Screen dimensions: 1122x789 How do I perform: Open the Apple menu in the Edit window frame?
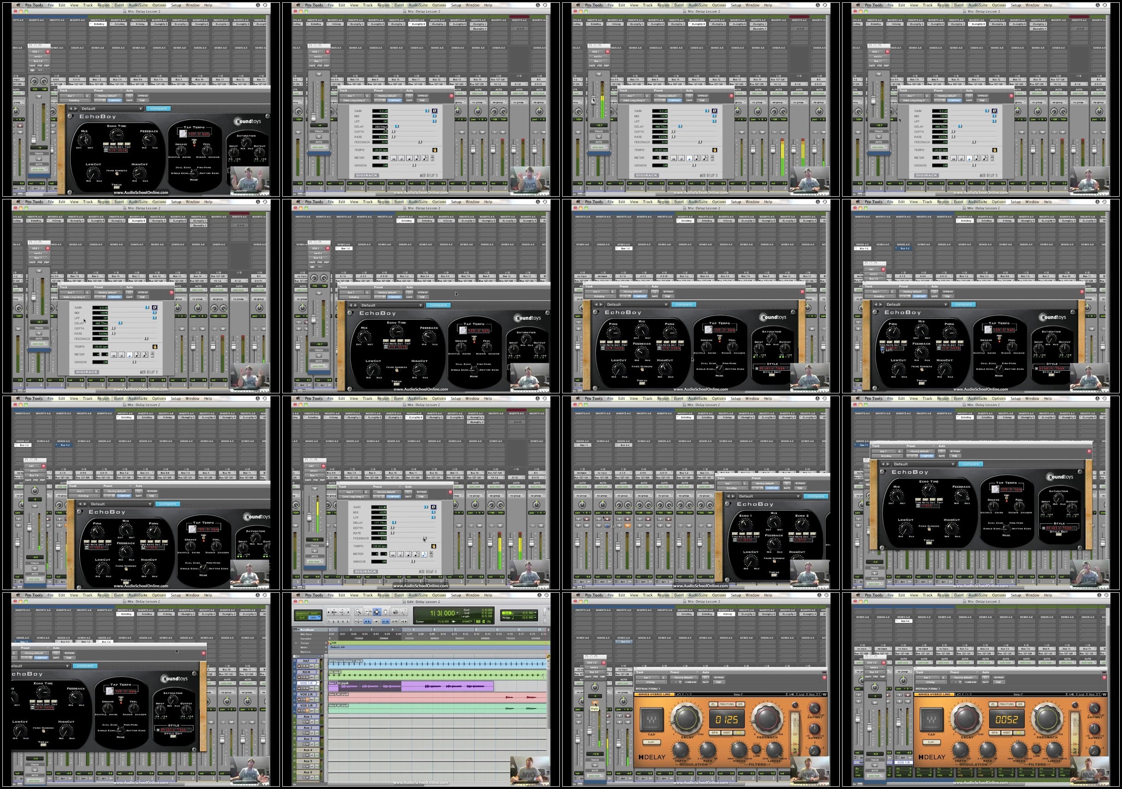coord(298,595)
